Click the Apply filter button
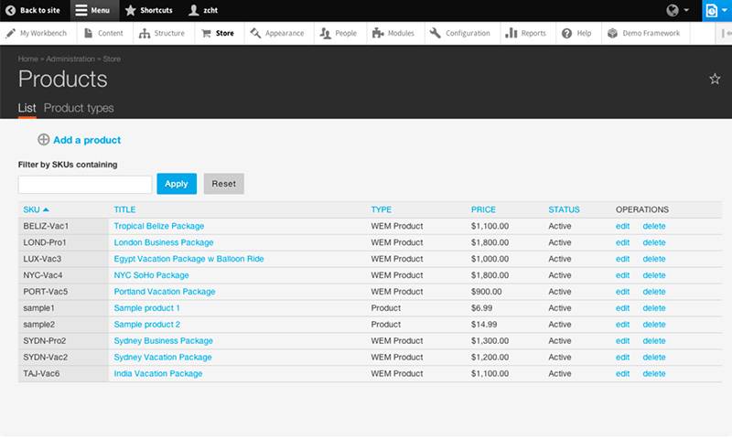The width and height of the screenshot is (732, 439). pos(177,184)
